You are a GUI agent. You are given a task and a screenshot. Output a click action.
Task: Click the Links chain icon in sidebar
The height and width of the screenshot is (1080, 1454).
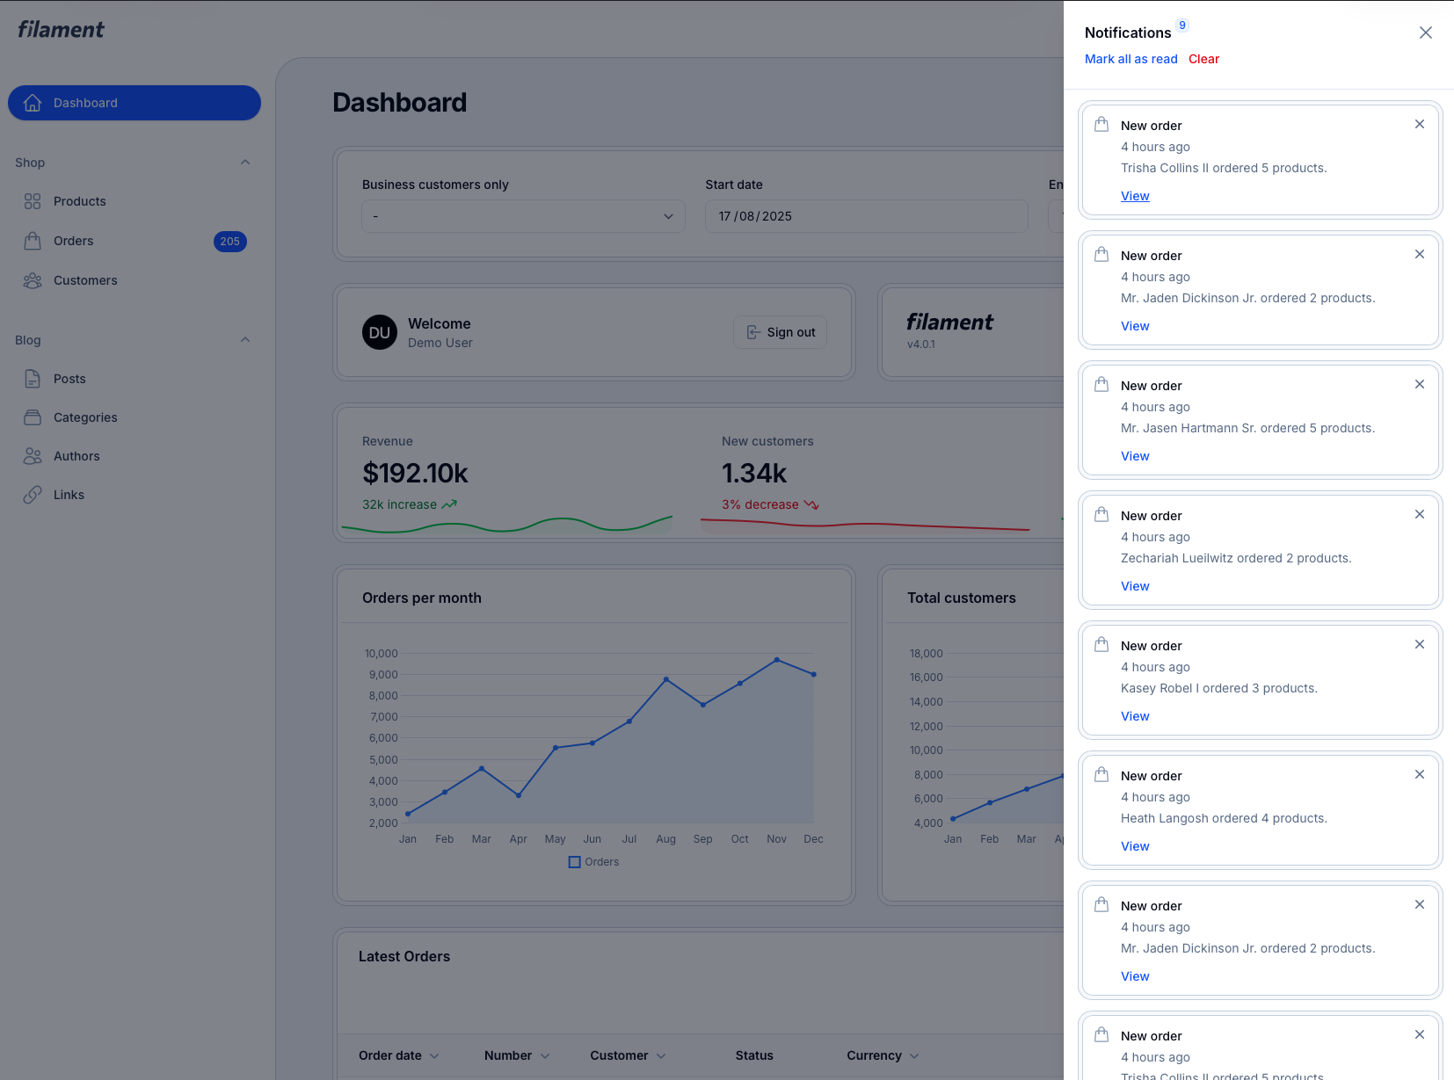33,495
